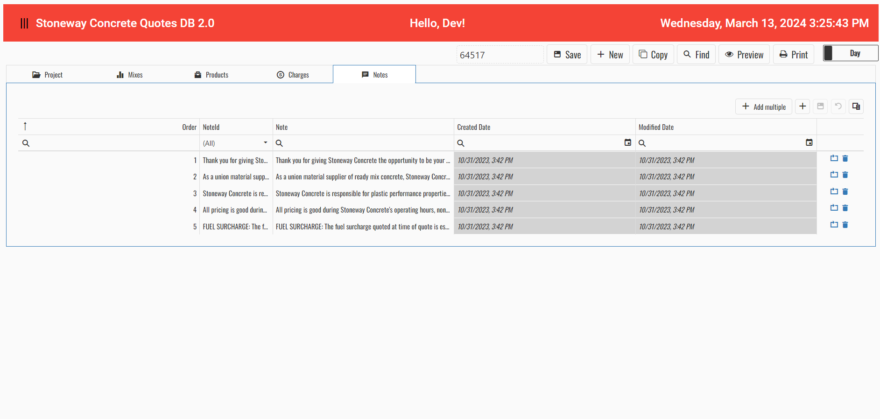Open the Modified Date filter calendar
Viewport: 880px width, 419px height.
coord(809,142)
